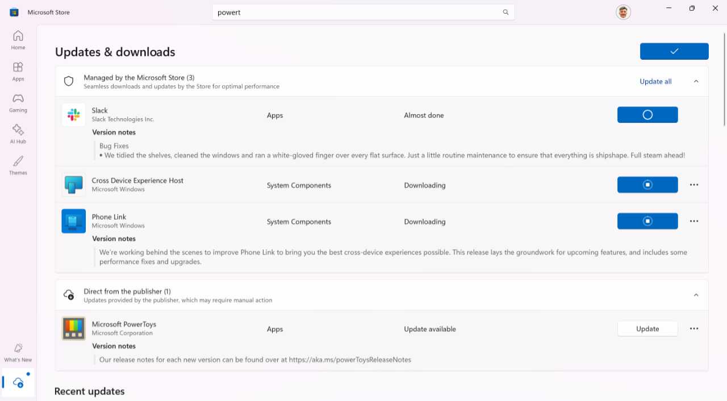Collapse Direct from the publisher section
This screenshot has width=727, height=401.
coord(696,295)
